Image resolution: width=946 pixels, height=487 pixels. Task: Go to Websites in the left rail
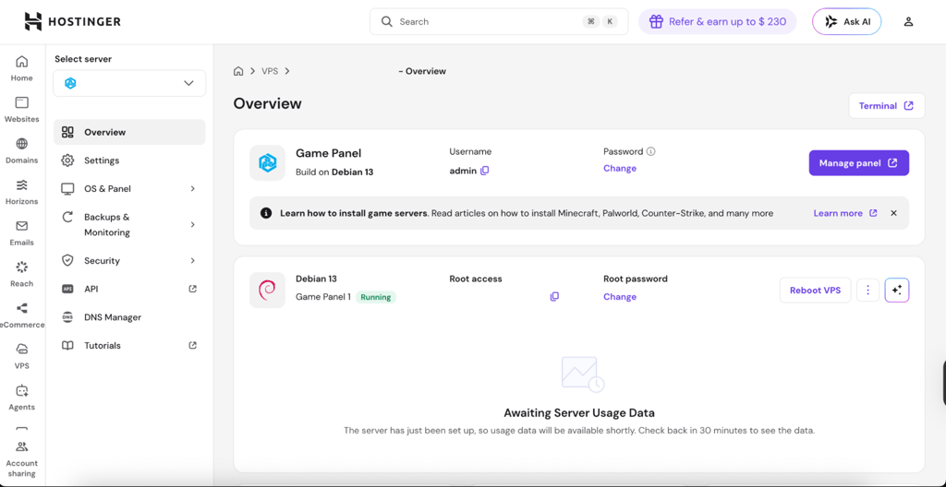coord(22,110)
